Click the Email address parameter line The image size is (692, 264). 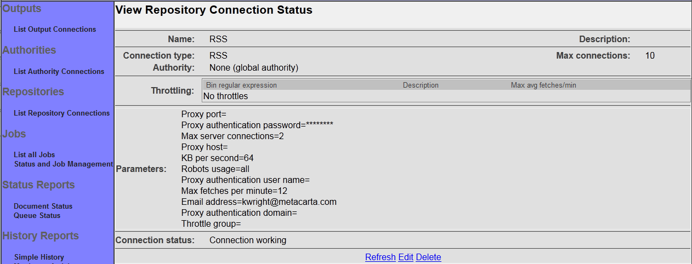coord(258,202)
